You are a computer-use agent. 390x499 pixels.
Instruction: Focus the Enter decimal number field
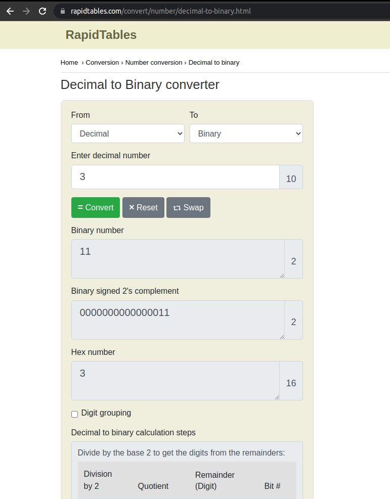[x=175, y=177]
